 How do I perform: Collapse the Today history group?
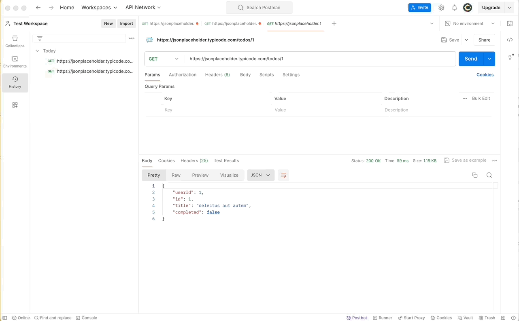[37, 51]
